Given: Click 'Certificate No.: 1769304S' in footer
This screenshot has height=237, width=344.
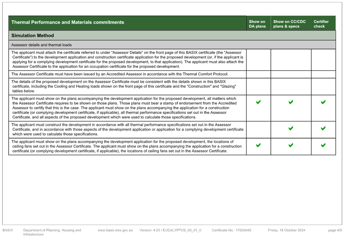Looking at the screenshot, I should pos(231,230).
